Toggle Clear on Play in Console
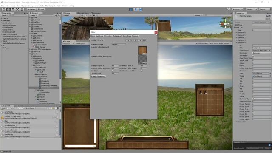The image size is (272, 153). 20,108
